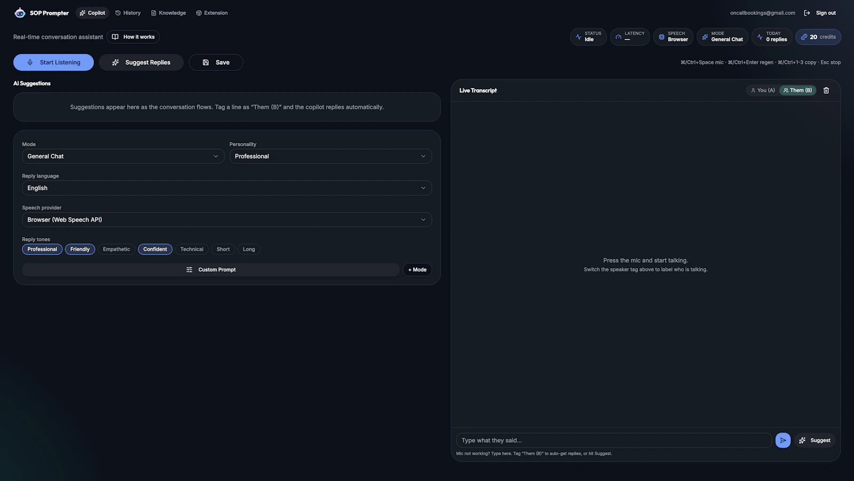Open the History tab
Image resolution: width=854 pixels, height=481 pixels.
(x=128, y=13)
